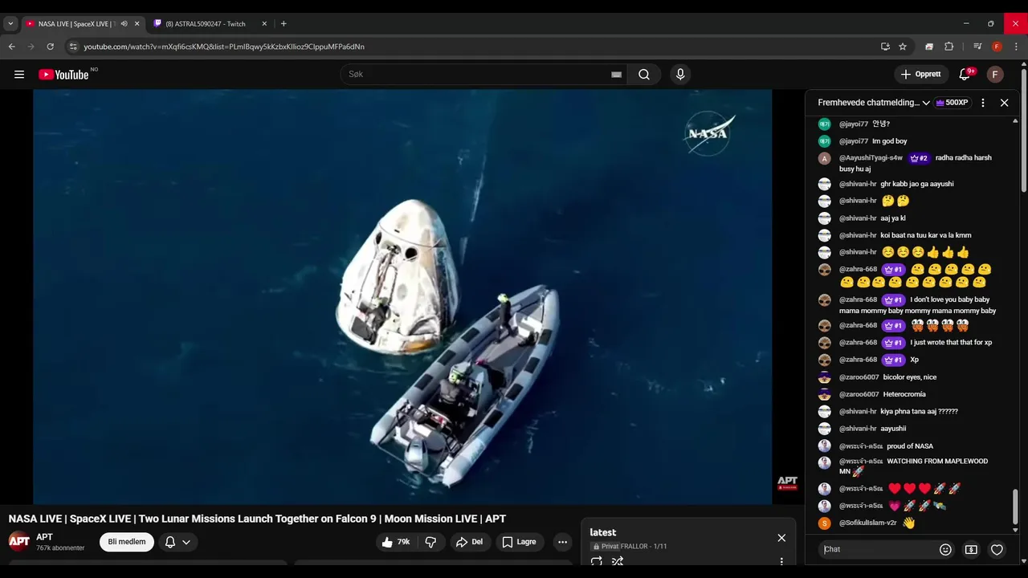
Task: Open tab search dropdown arrow
Action: click(x=10, y=24)
